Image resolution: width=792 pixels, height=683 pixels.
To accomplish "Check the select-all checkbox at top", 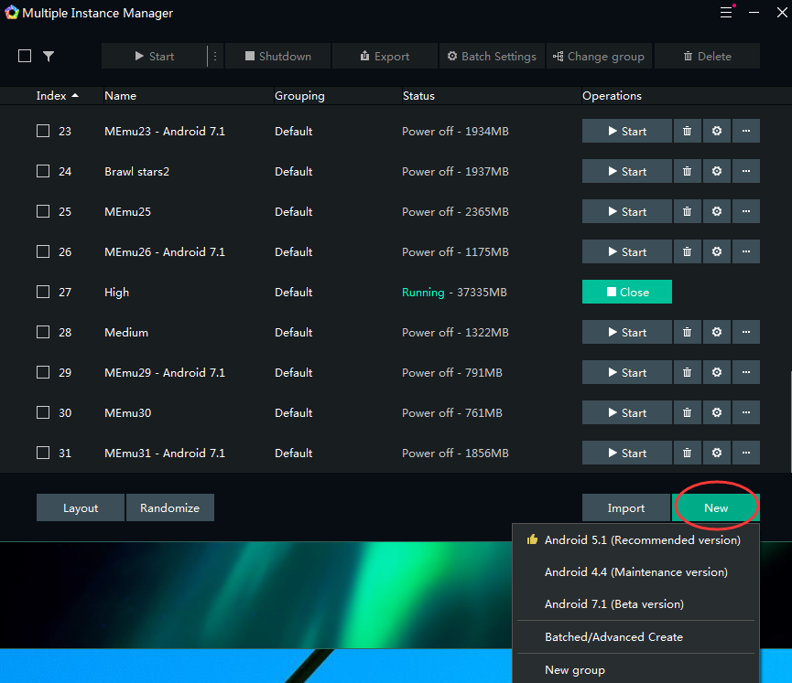I will click(x=25, y=57).
